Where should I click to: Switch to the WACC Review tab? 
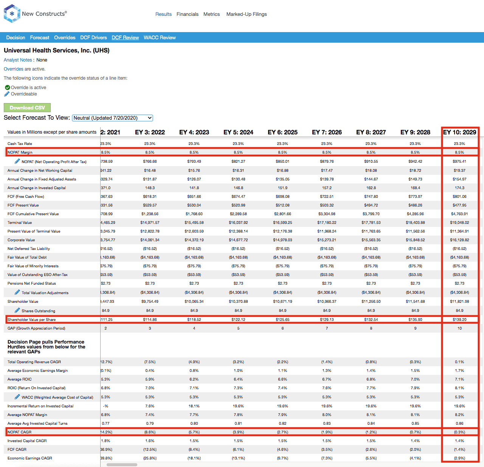pos(160,37)
